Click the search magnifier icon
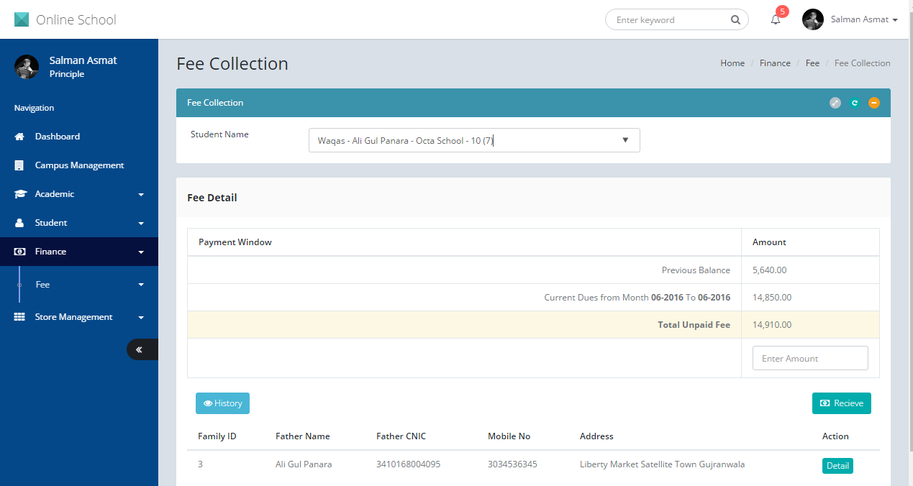This screenshot has width=913, height=486. [735, 20]
